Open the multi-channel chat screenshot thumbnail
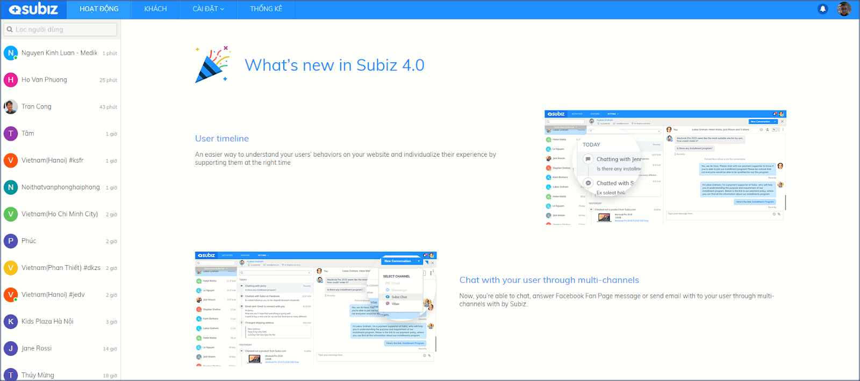Viewport: 860px width, 381px height. click(x=316, y=309)
